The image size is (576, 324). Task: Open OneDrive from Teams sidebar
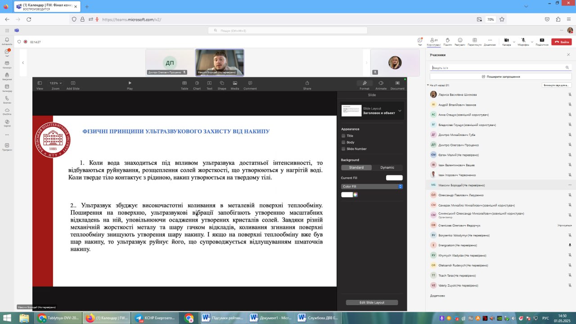coord(7,110)
